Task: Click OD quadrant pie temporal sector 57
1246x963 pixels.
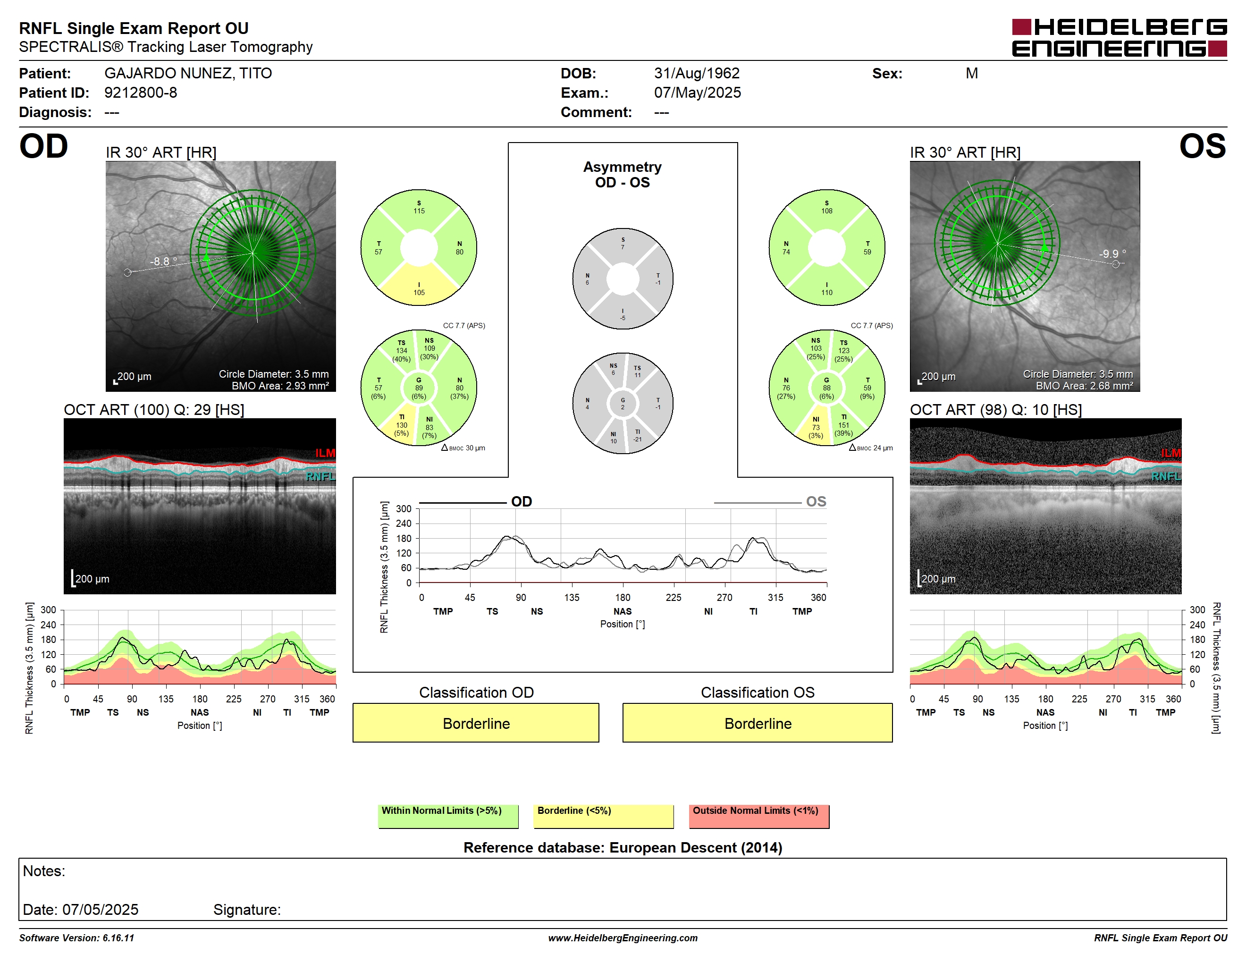Action: click(x=378, y=248)
